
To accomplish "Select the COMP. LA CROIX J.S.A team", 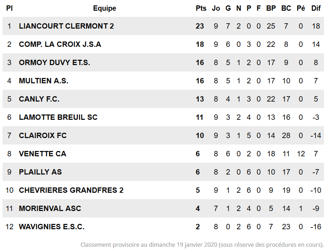I will click(x=60, y=44).
